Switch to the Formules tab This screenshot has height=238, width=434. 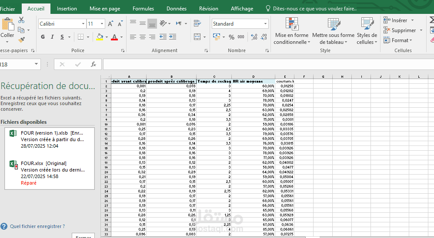[x=143, y=9]
